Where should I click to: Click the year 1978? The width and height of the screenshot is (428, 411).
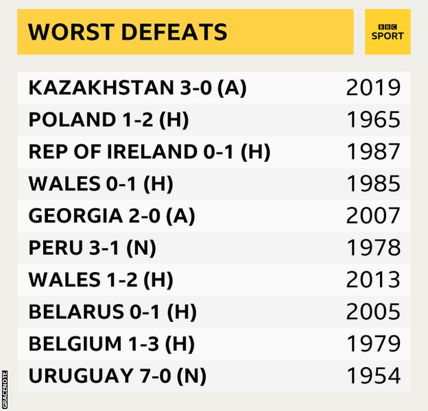(x=373, y=248)
